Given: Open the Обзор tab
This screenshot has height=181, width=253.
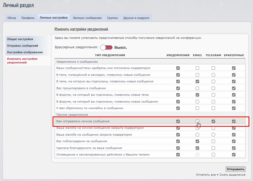Looking at the screenshot, I should tap(12, 18).
